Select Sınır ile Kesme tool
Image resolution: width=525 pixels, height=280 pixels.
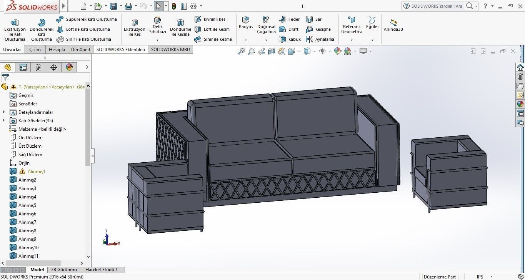click(213, 39)
